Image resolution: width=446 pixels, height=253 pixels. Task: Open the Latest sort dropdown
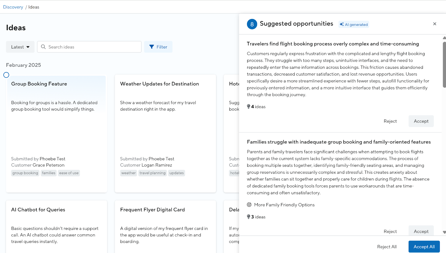(x=20, y=47)
